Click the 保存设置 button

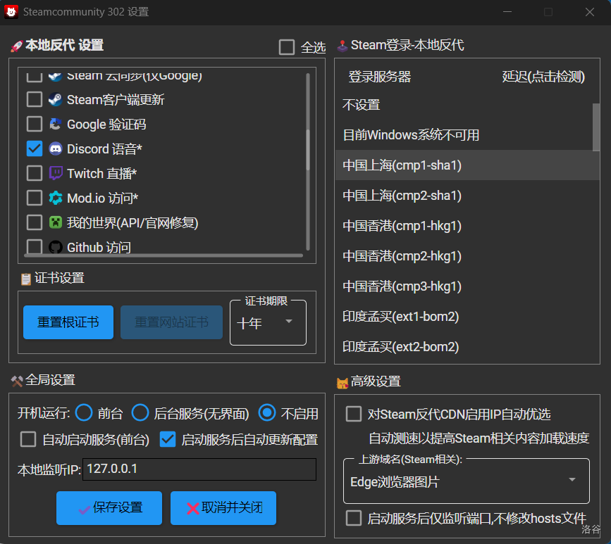click(x=109, y=507)
